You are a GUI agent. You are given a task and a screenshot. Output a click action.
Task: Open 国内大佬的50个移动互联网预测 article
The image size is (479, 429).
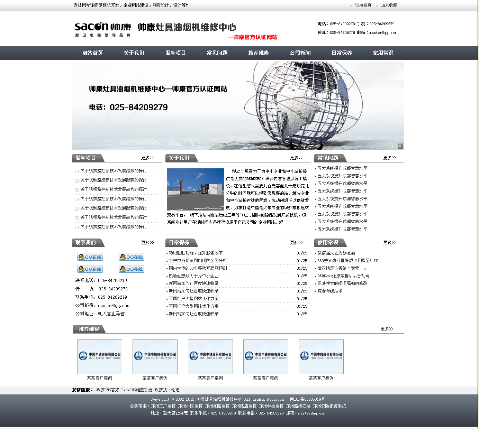[198, 268]
